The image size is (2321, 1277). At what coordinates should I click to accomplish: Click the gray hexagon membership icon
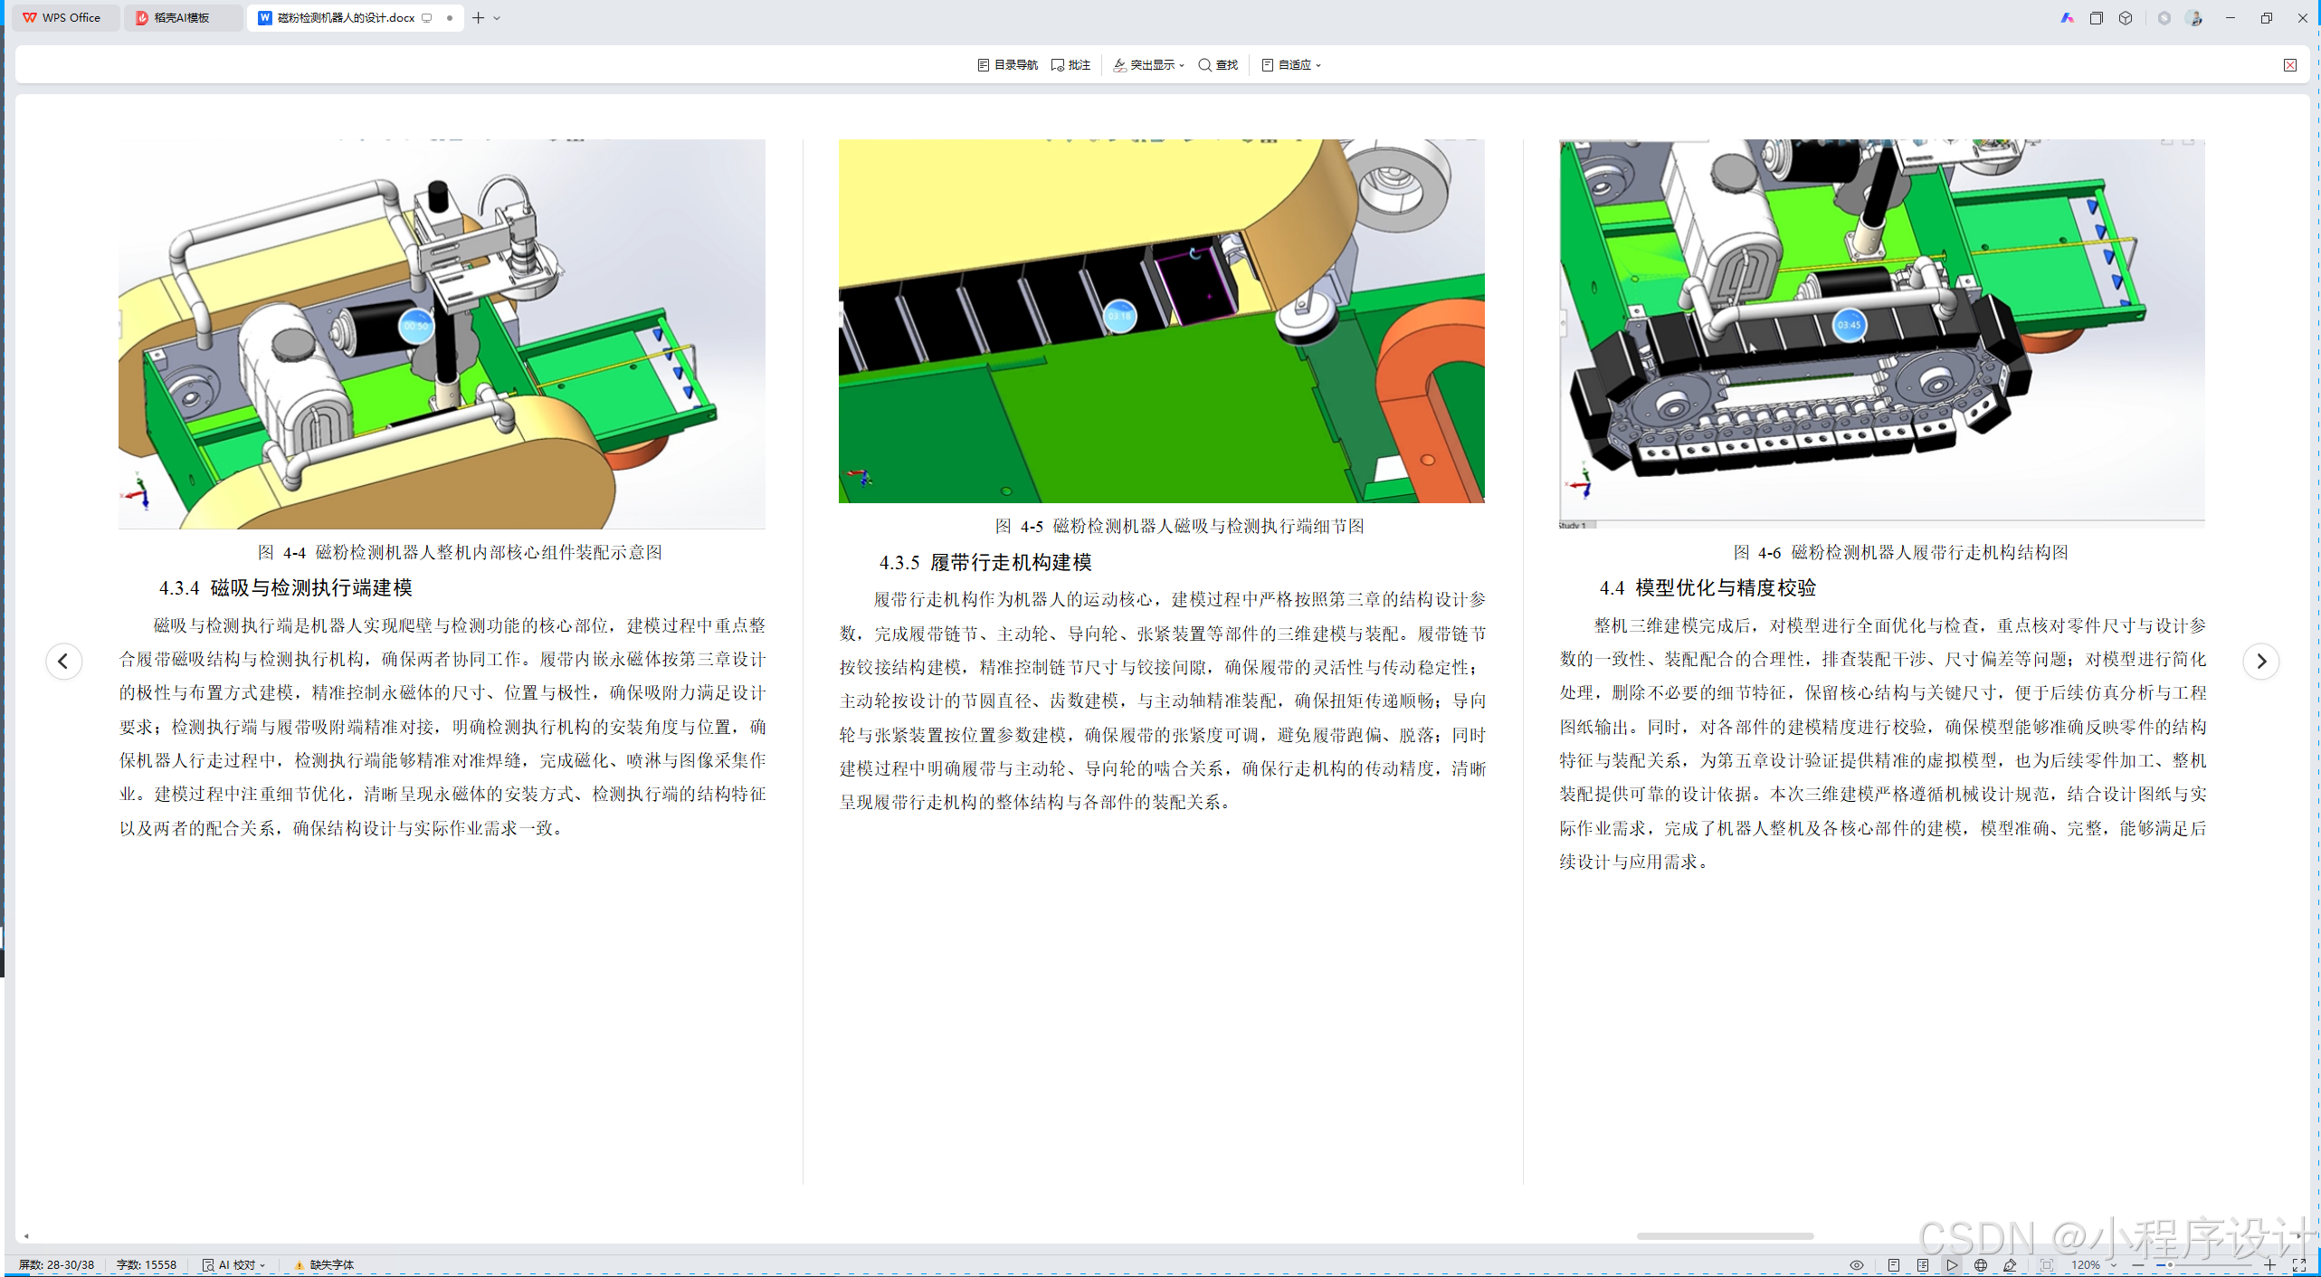[2164, 18]
